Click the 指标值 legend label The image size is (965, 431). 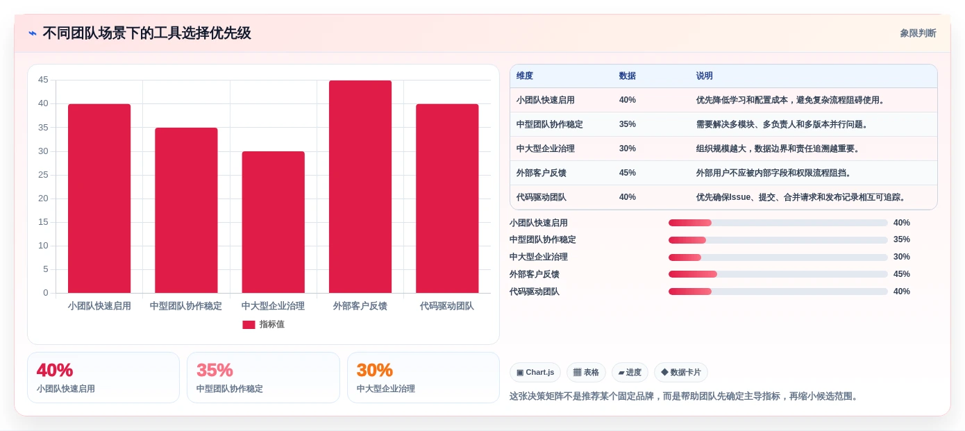pyautogui.click(x=272, y=325)
